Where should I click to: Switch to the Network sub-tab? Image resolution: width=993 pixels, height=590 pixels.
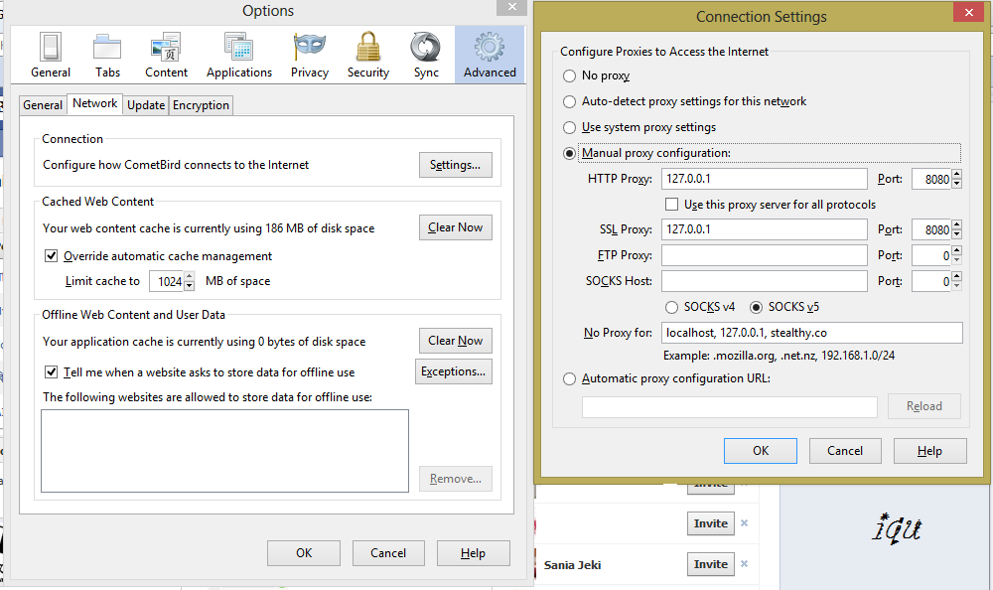click(x=95, y=103)
